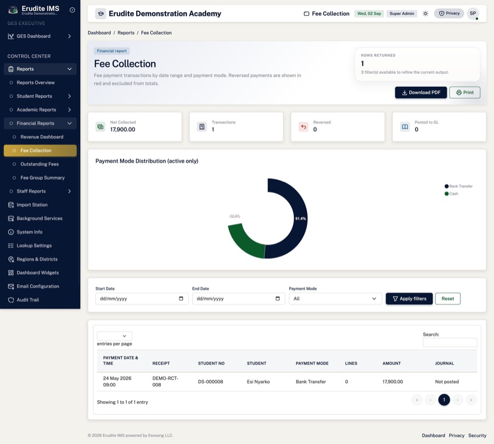The width and height of the screenshot is (494, 444).
Task: Open the footer Privacy link
Action: click(x=457, y=436)
